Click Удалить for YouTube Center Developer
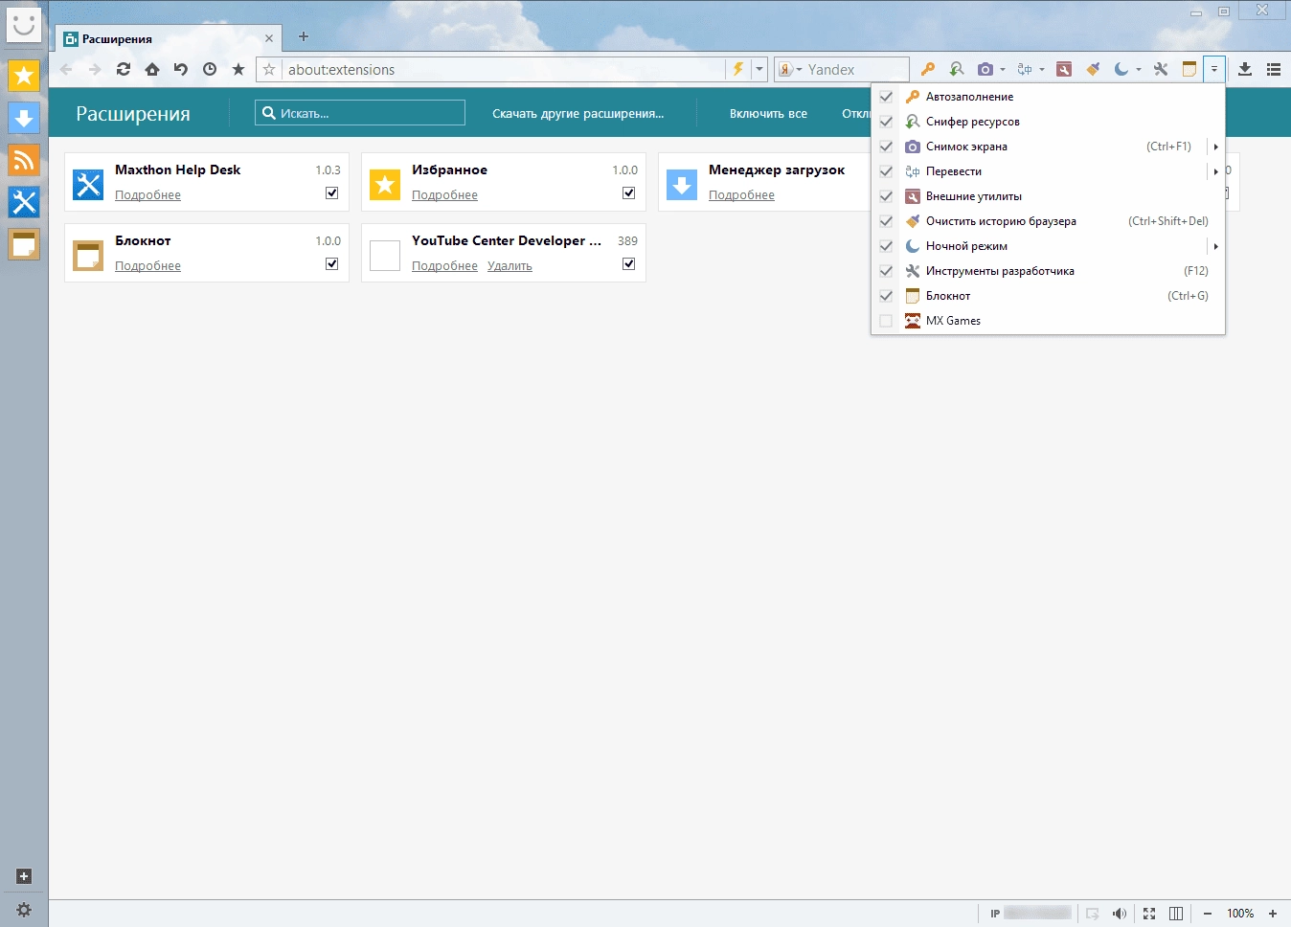 point(510,265)
